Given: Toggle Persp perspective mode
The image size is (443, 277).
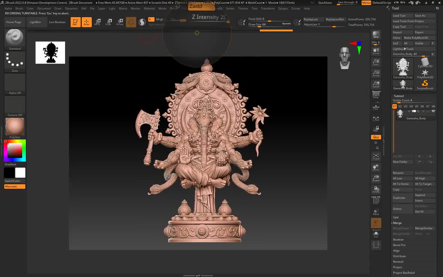Looking at the screenshot, I should (x=376, y=95).
